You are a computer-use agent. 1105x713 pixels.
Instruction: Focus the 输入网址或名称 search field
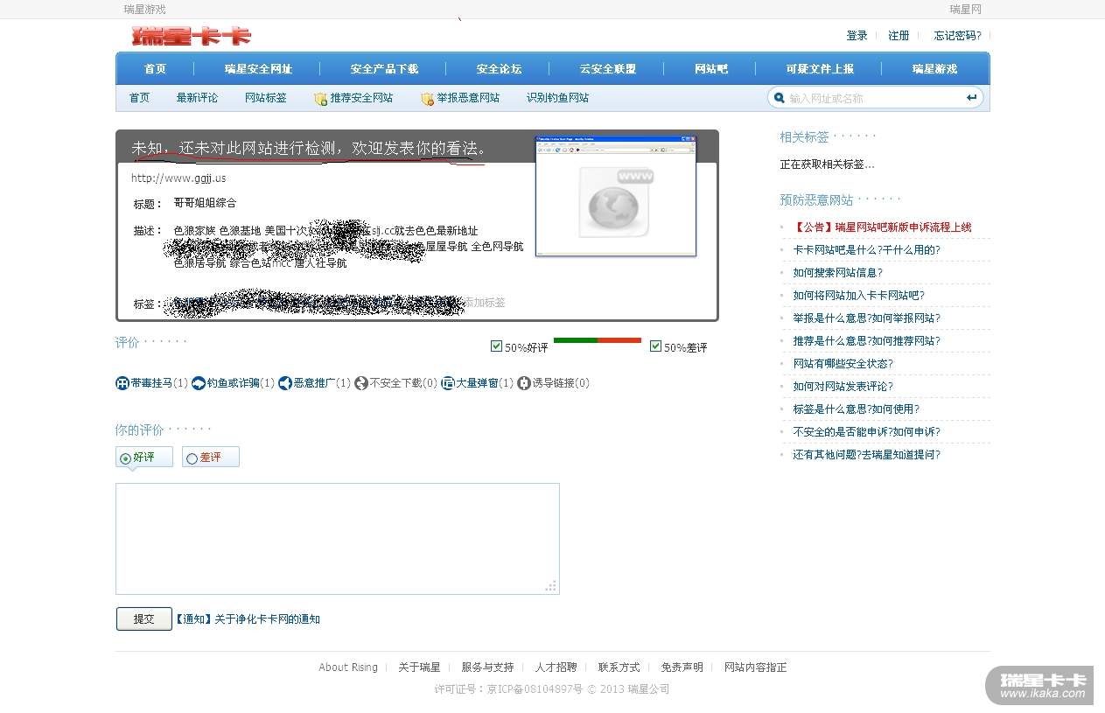[x=873, y=98]
